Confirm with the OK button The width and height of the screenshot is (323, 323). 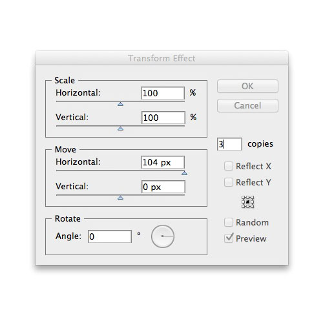pos(247,86)
